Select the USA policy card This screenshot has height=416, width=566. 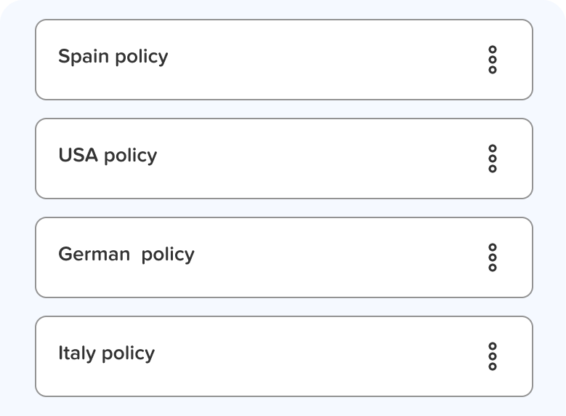[283, 159]
